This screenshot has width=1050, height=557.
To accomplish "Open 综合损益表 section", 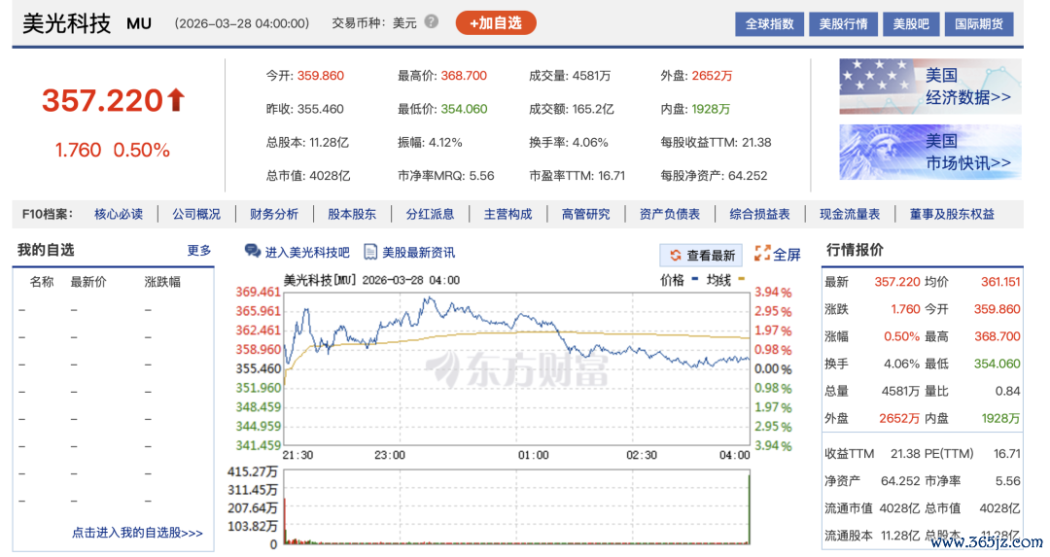I will tap(759, 214).
